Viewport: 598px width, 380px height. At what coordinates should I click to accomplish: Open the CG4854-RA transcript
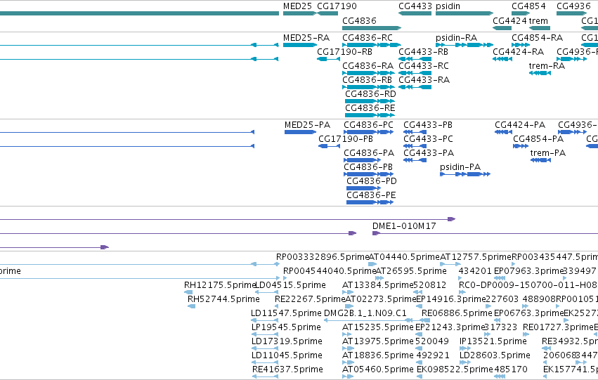pyautogui.click(x=521, y=45)
